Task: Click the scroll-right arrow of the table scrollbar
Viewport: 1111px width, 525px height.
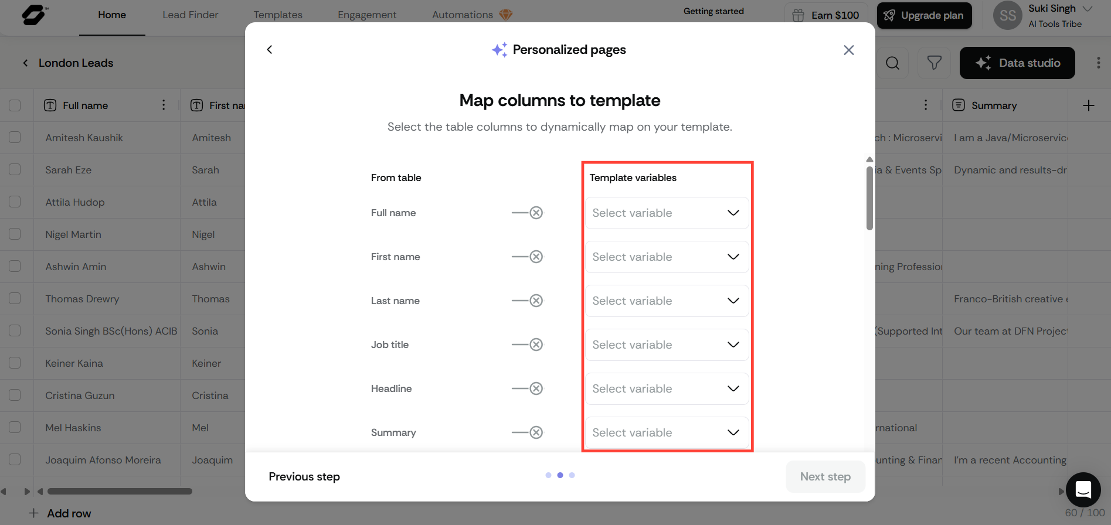Action: coord(1061,492)
